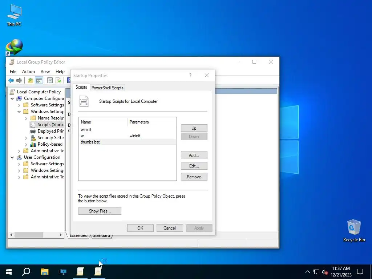Screen dimensions: 372x279
Task: Open the Internet Download Manager desktop shortcut
Action: click(x=14, y=47)
